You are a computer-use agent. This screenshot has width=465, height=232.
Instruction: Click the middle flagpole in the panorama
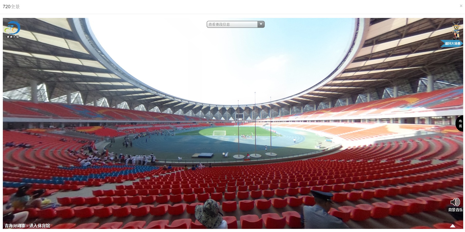point(255,124)
